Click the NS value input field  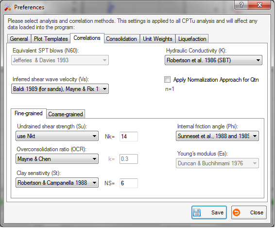pyautogui.click(x=129, y=183)
